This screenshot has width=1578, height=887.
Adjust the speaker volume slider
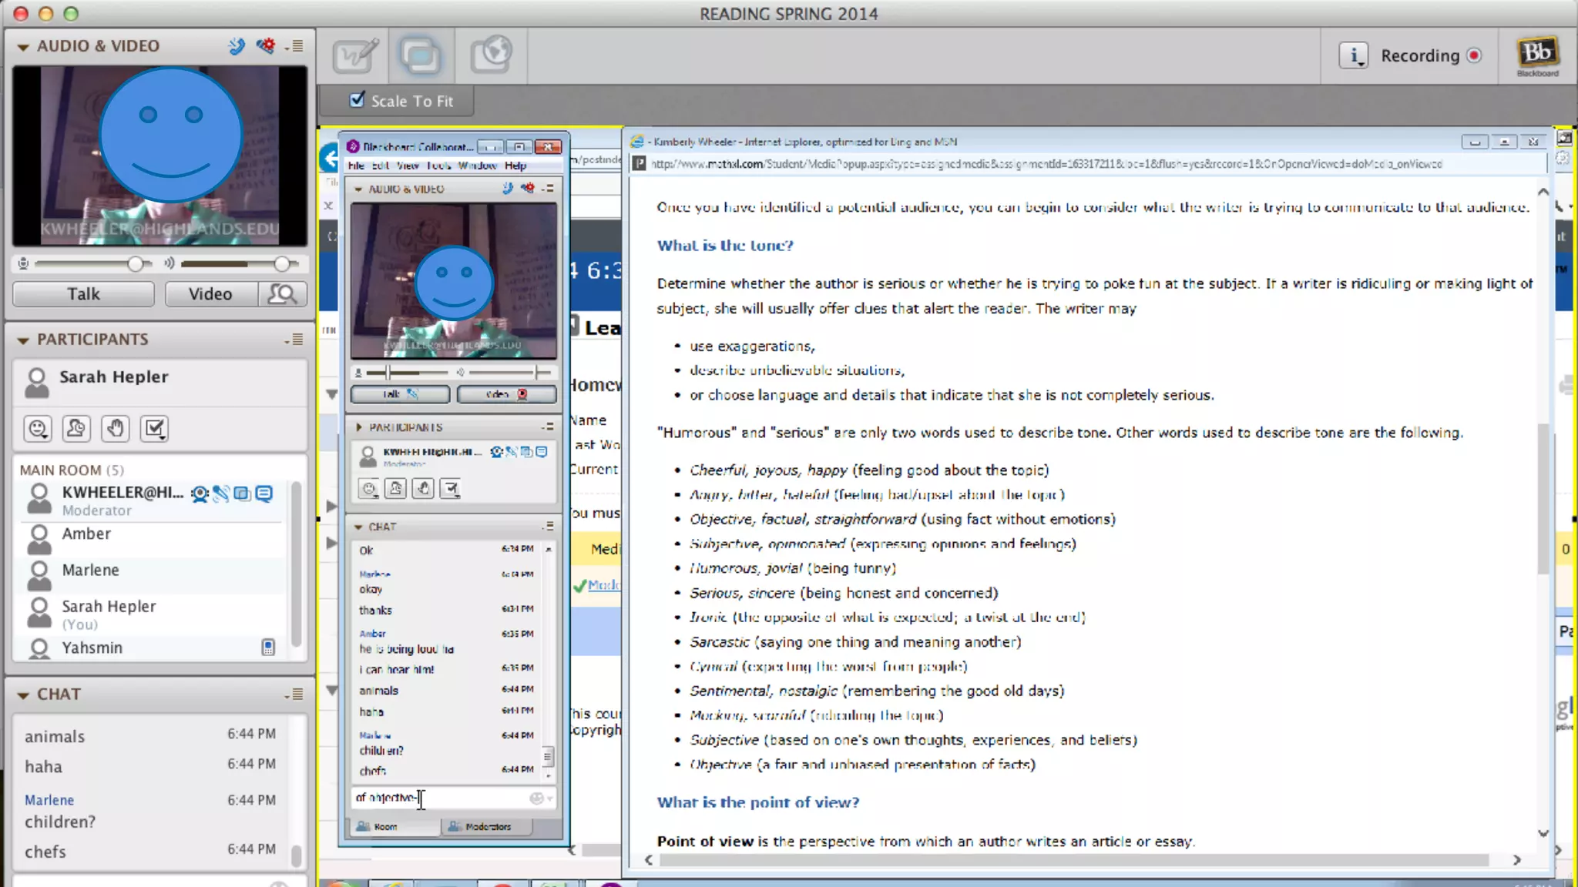tap(281, 264)
